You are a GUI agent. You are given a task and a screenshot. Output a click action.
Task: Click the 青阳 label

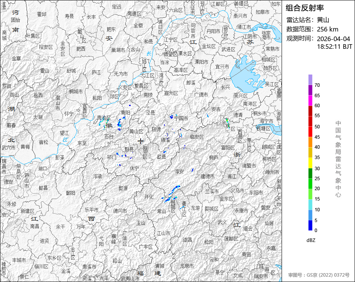125,113
